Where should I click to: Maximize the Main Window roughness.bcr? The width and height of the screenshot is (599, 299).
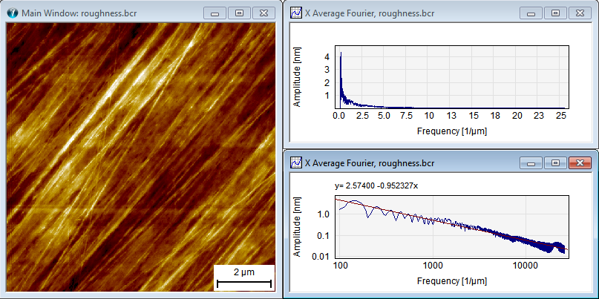click(x=239, y=13)
